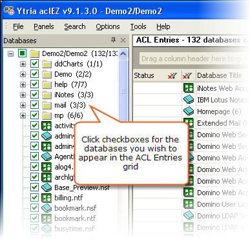Click the Databases tree scroll-up arrow
250x239 pixels.
tap(123, 53)
